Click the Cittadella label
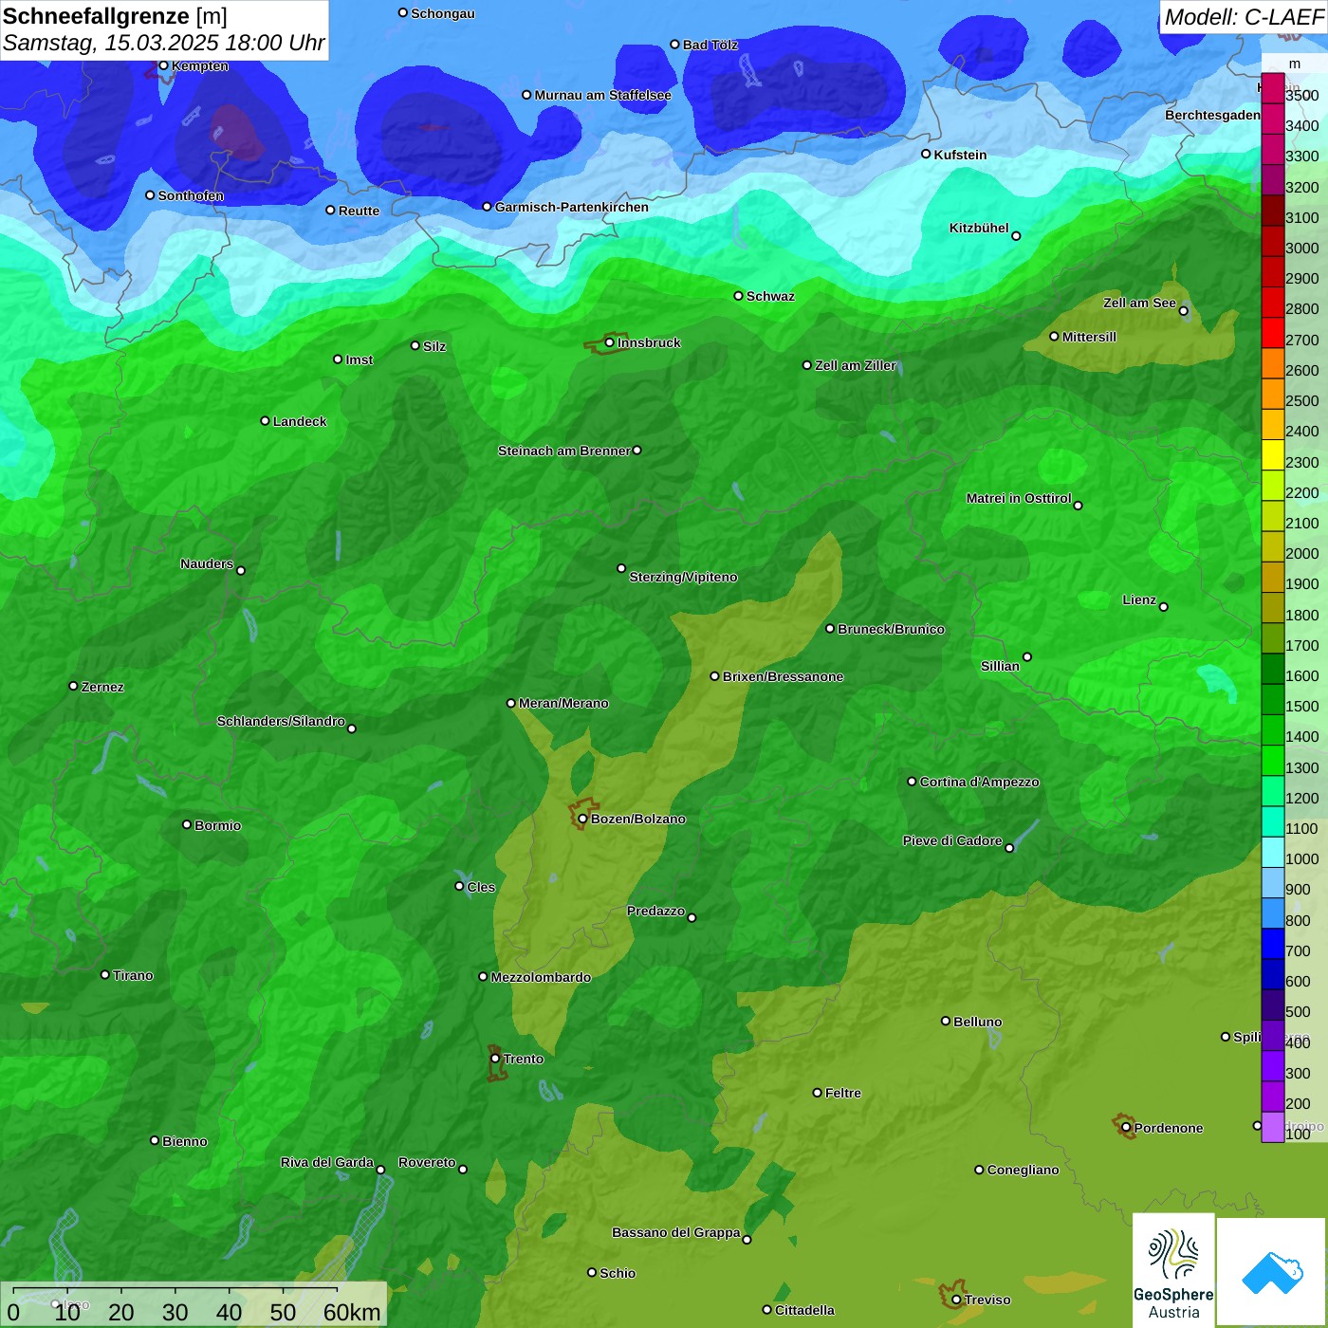Screen dimensions: 1328x1328 804,1310
